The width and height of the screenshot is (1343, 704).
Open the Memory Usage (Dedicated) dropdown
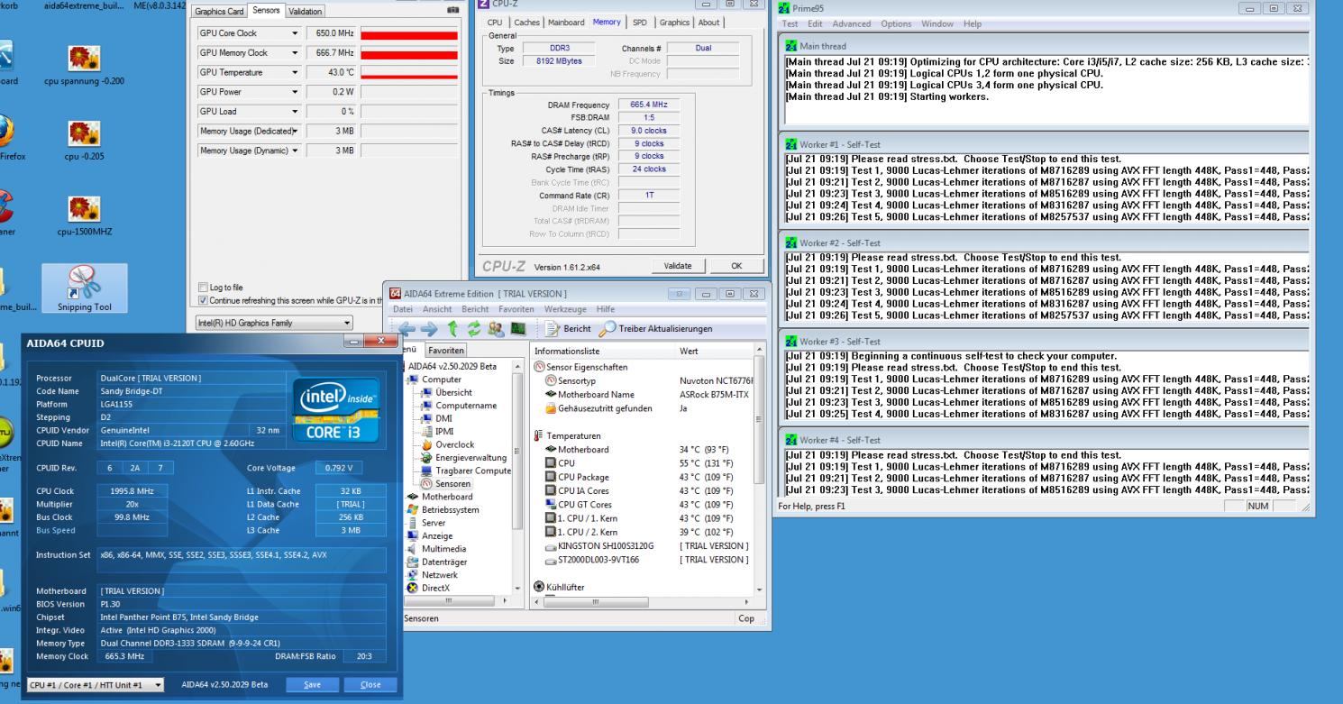(x=296, y=131)
